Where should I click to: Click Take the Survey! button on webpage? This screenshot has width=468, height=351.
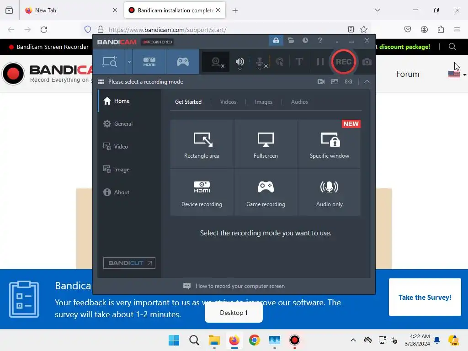click(425, 297)
